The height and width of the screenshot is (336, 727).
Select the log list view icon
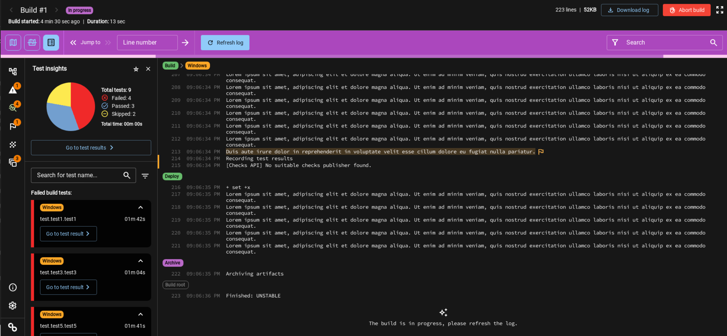(x=51, y=42)
